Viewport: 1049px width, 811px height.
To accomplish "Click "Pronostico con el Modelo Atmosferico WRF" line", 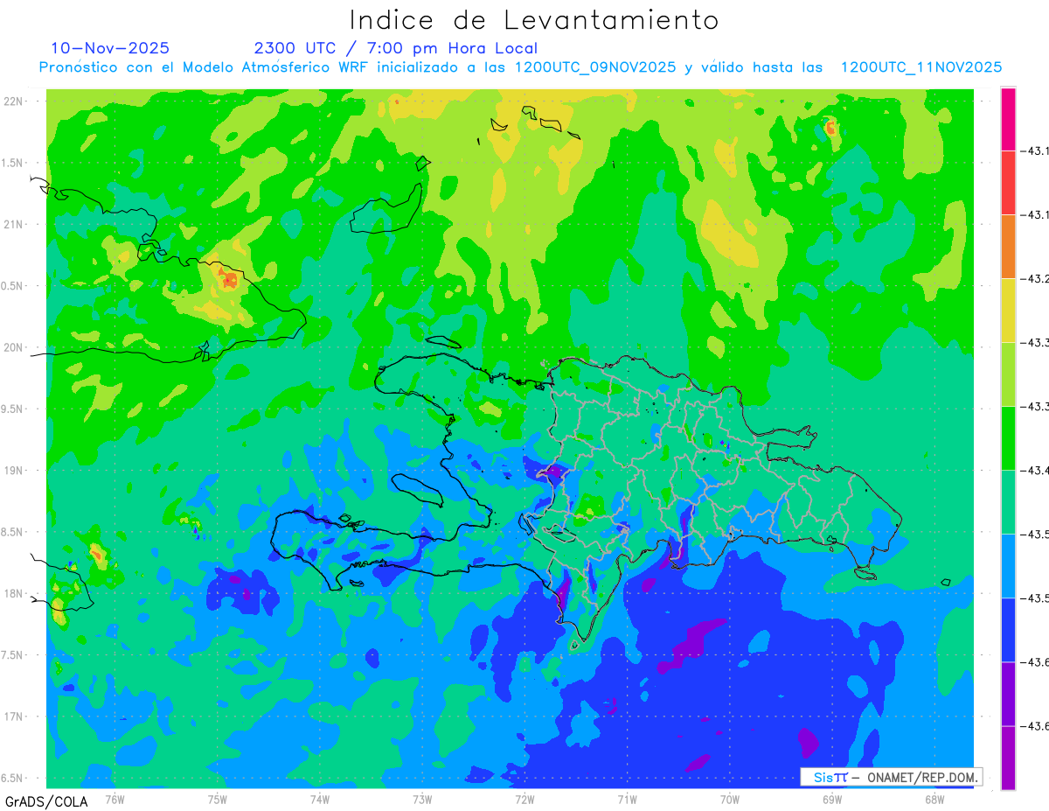I will point(520,67).
